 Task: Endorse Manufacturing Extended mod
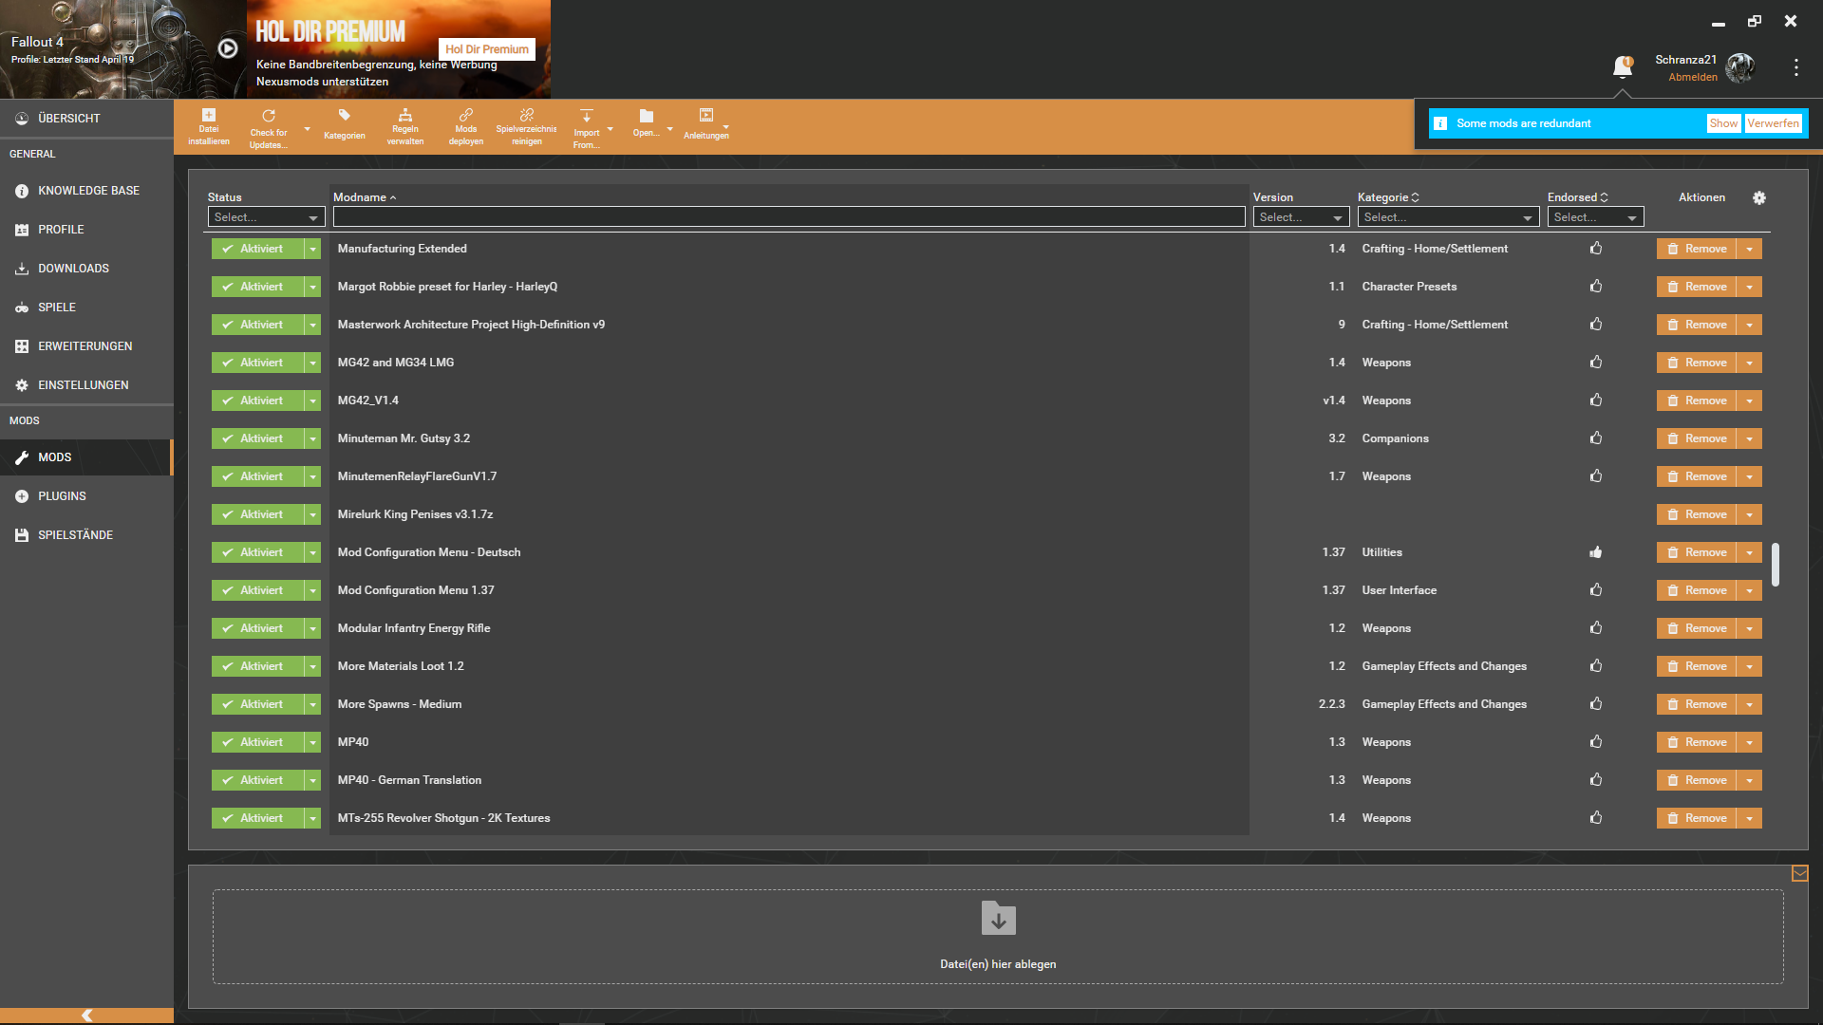click(x=1596, y=249)
